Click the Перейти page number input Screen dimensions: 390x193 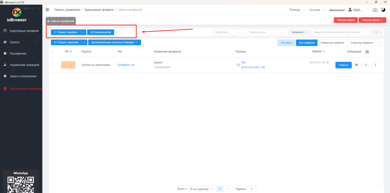[251, 189]
